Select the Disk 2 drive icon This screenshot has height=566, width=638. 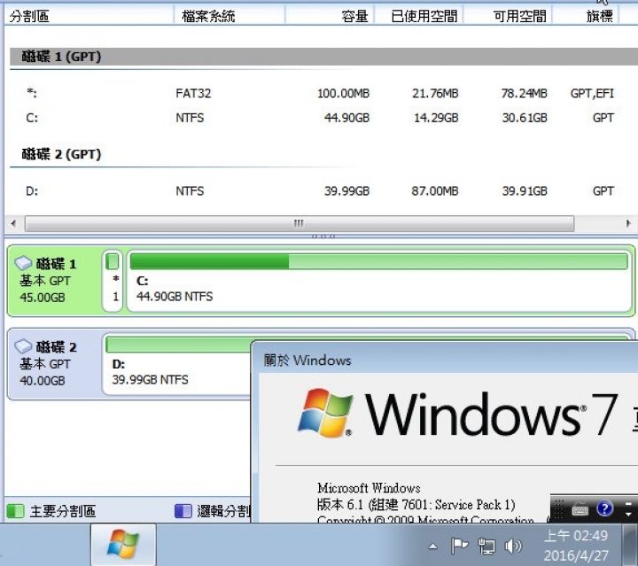point(23,346)
